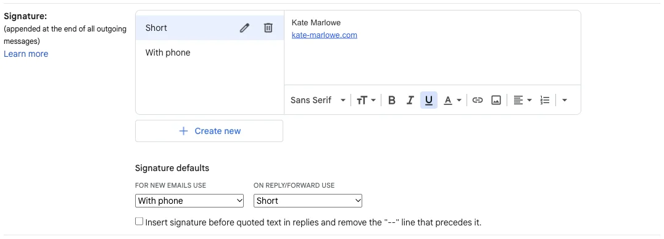The width and height of the screenshot is (664, 239).
Task: Open the text size menu
Action: [x=366, y=101]
